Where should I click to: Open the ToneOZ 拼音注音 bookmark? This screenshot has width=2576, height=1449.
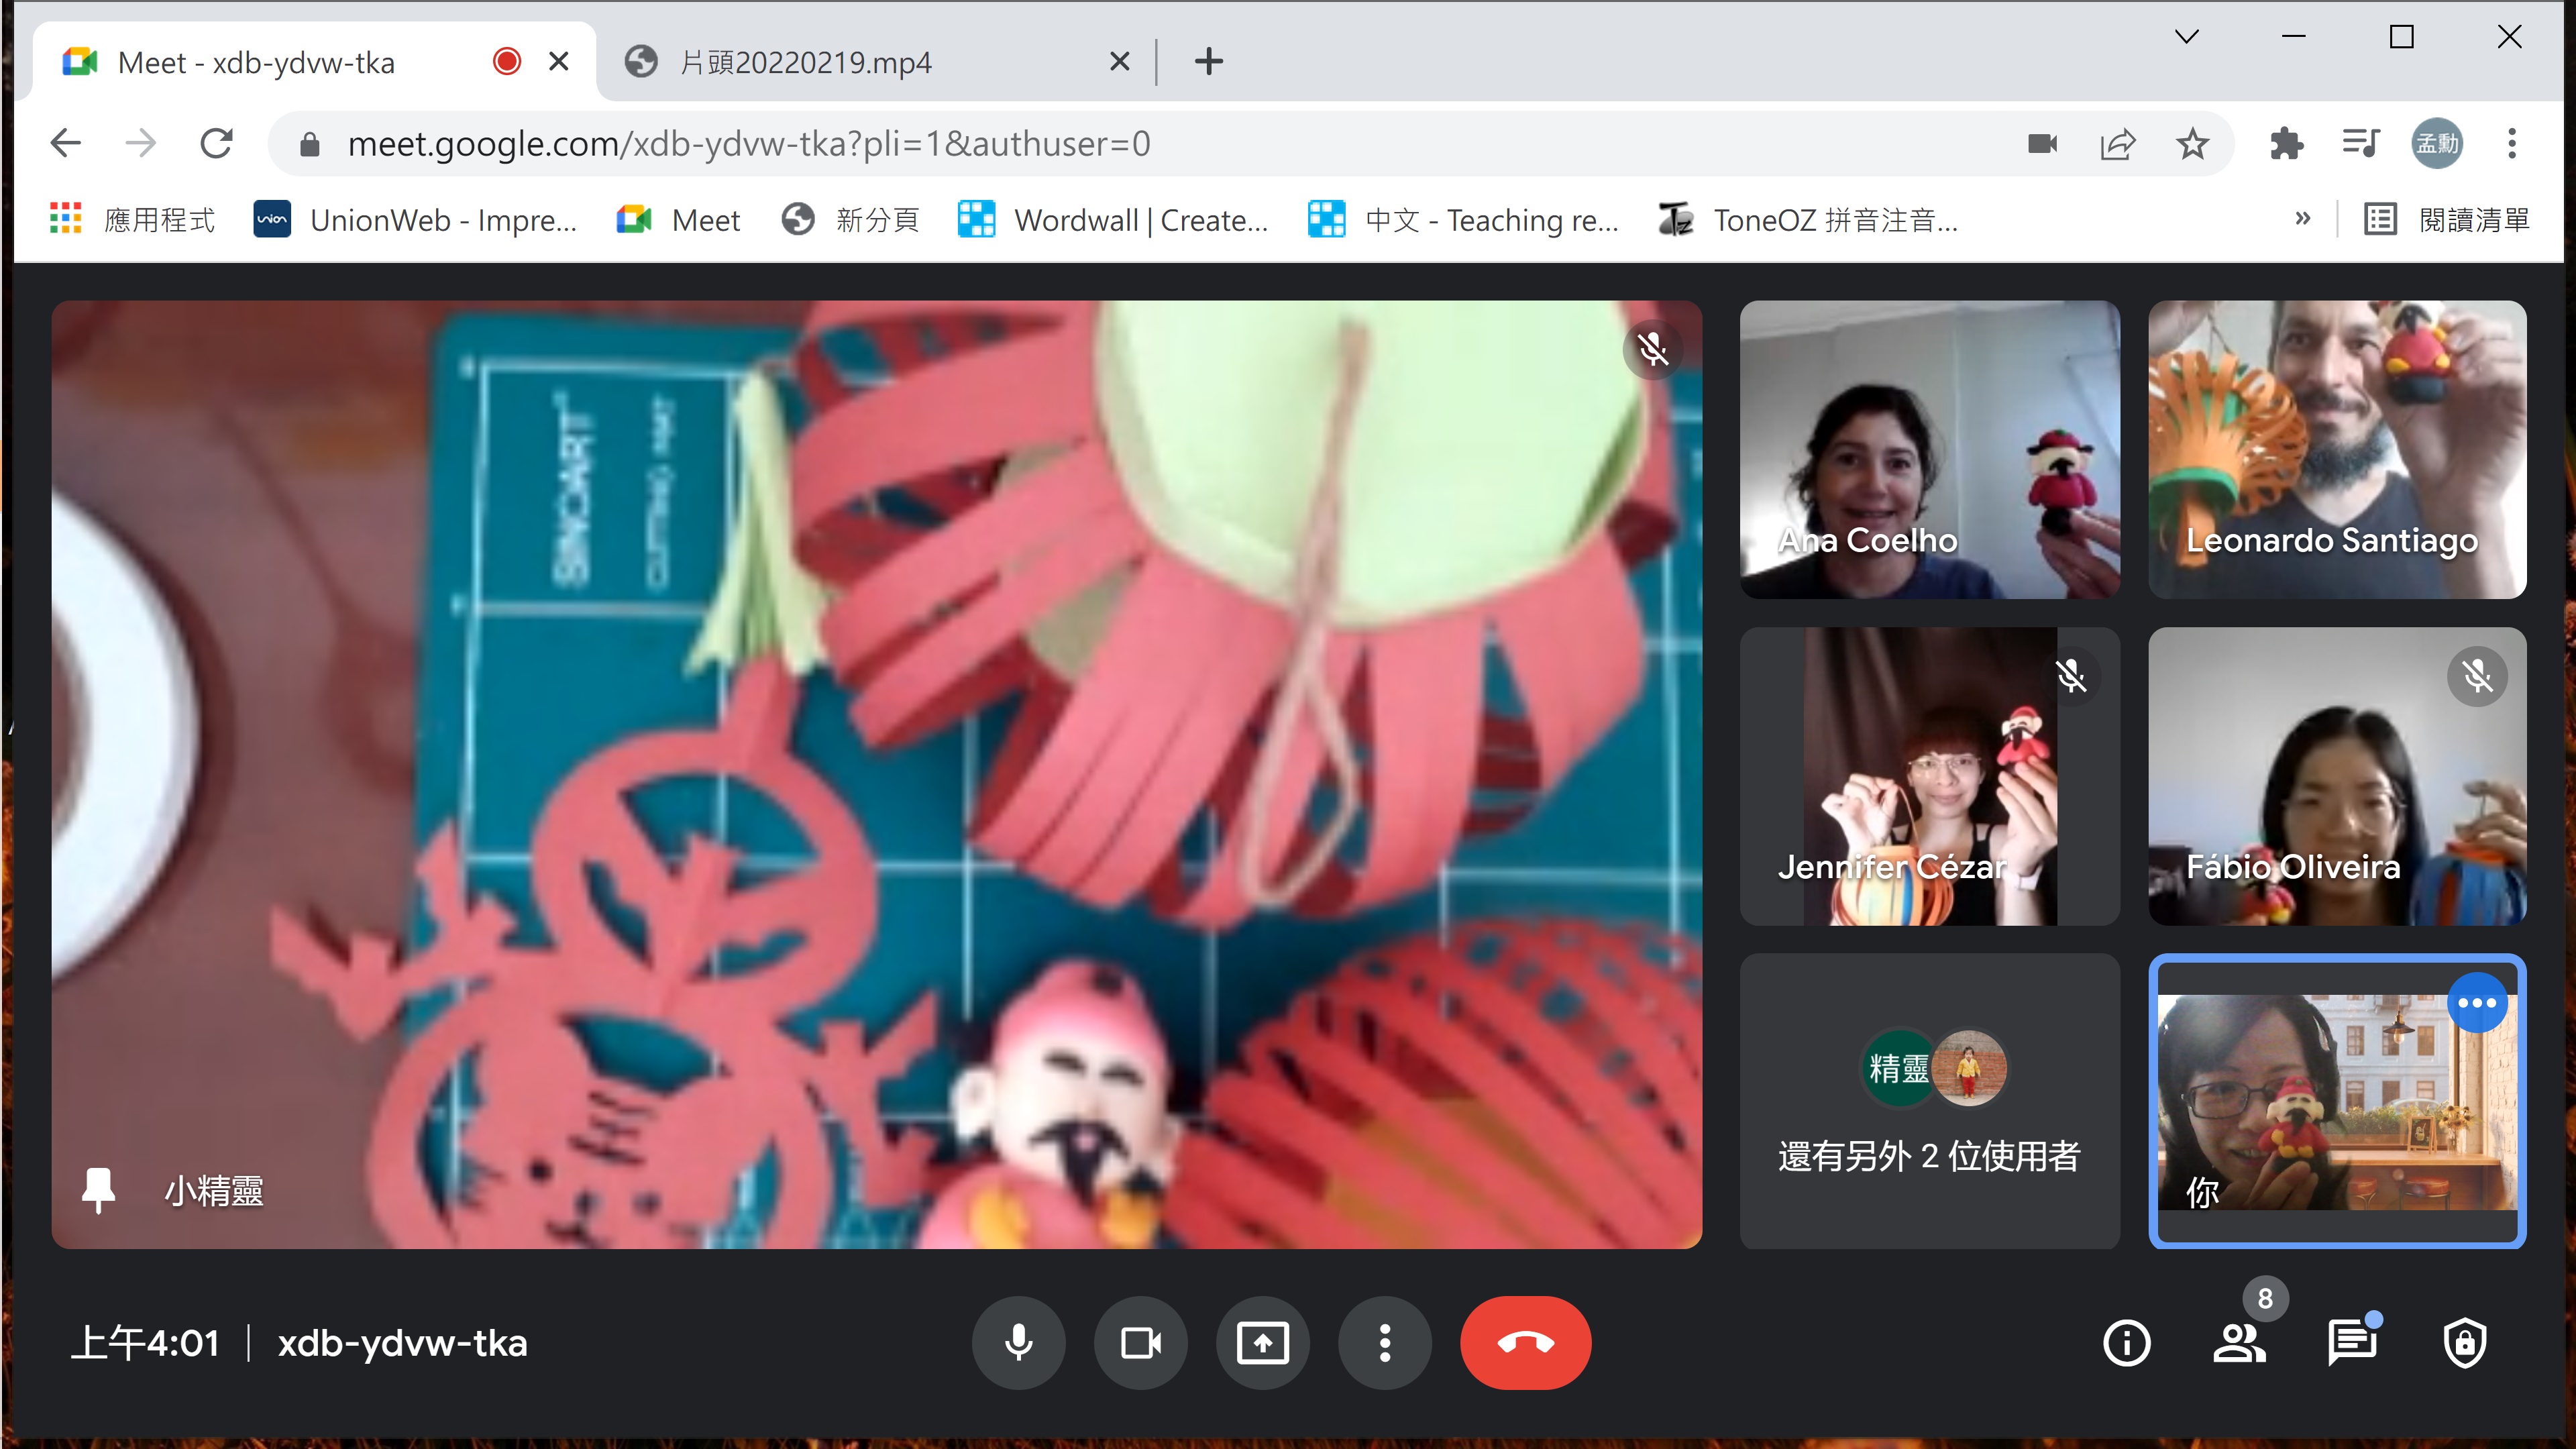[1808, 219]
